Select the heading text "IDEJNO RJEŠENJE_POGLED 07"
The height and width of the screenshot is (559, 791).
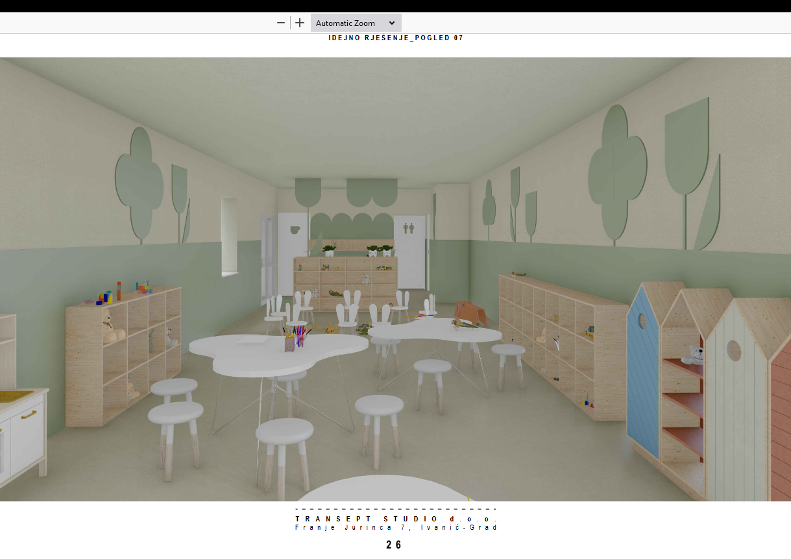click(396, 38)
